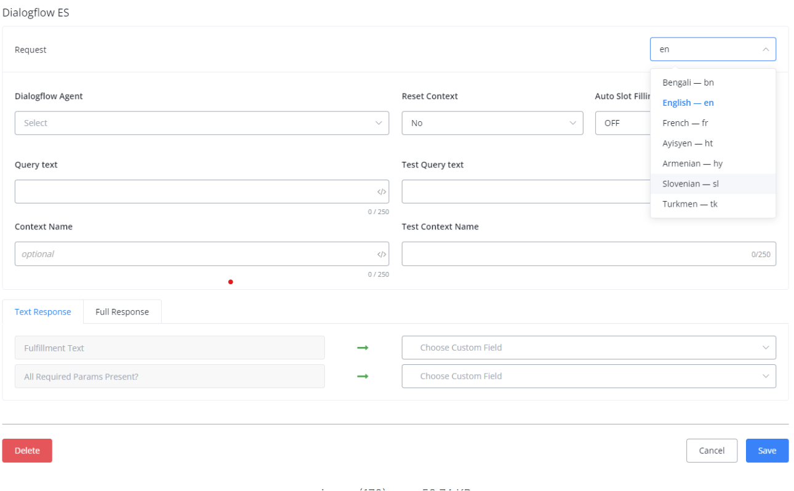Focus the Context Name optional input
The image size is (794, 491).
[202, 253]
